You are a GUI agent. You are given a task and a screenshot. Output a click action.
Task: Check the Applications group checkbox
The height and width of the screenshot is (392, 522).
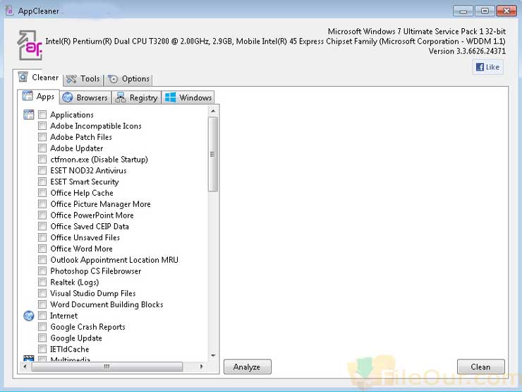click(42, 114)
